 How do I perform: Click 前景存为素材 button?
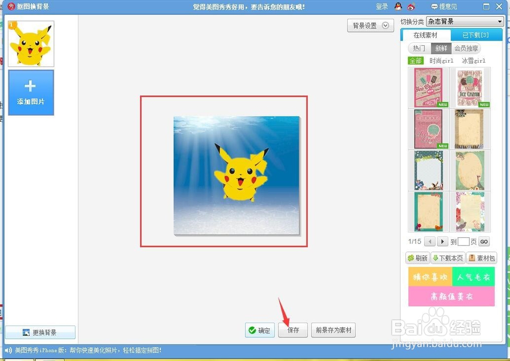coord(334,330)
